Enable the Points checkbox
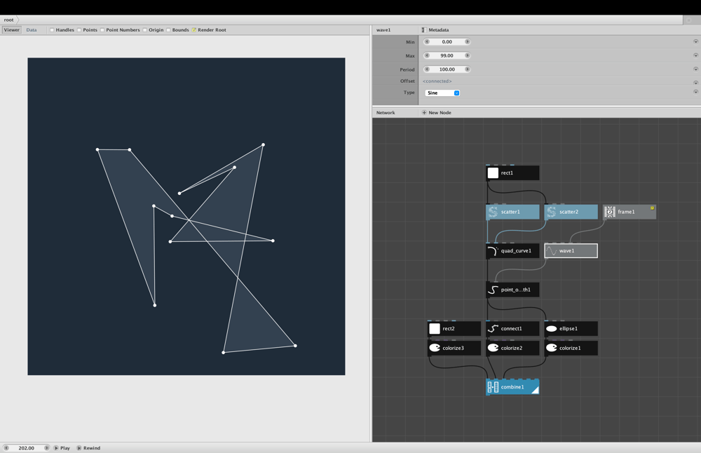This screenshot has width=701, height=453. point(79,30)
